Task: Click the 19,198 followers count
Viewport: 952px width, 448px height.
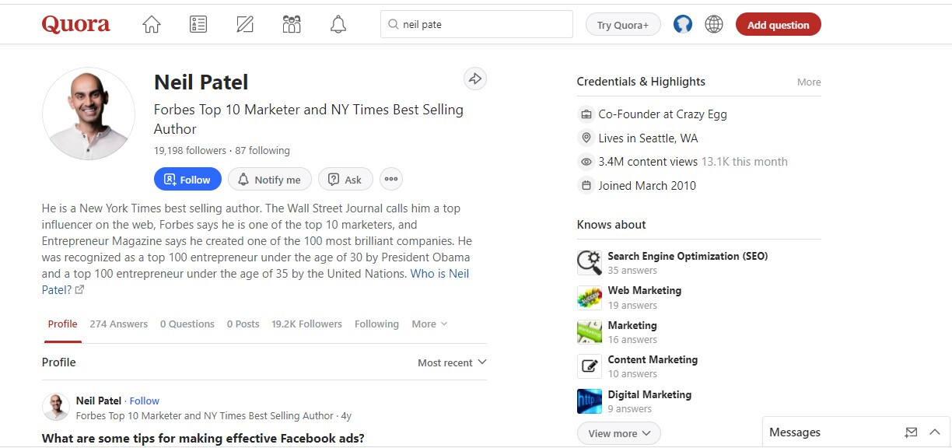Action: point(190,151)
